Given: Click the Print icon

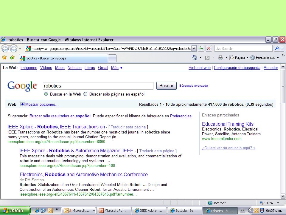Looking at the screenshot, I should pos(220,58).
